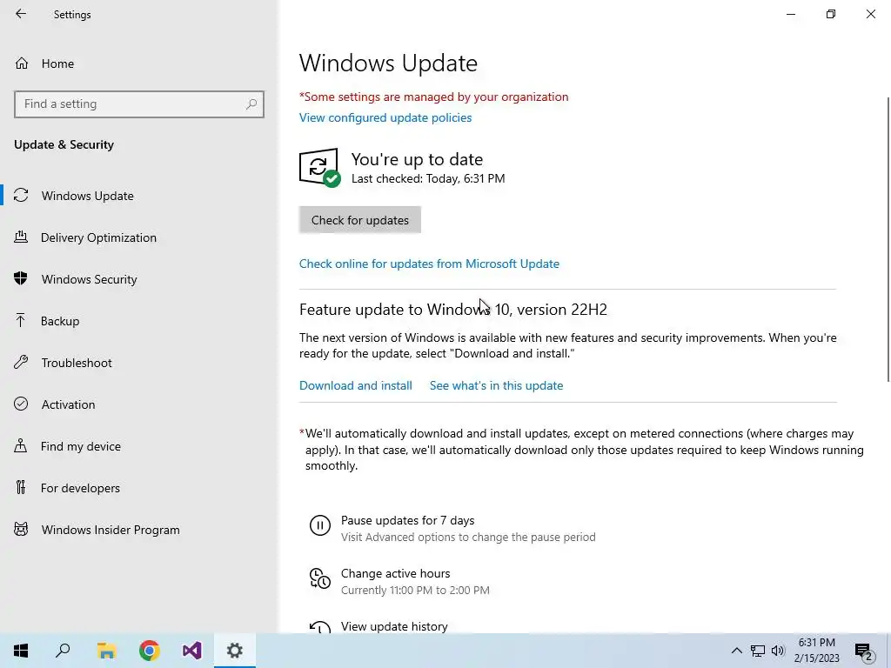The width and height of the screenshot is (891, 668).
Task: Click the vertical scrollbar of the settings page
Action: pyautogui.click(x=888, y=238)
